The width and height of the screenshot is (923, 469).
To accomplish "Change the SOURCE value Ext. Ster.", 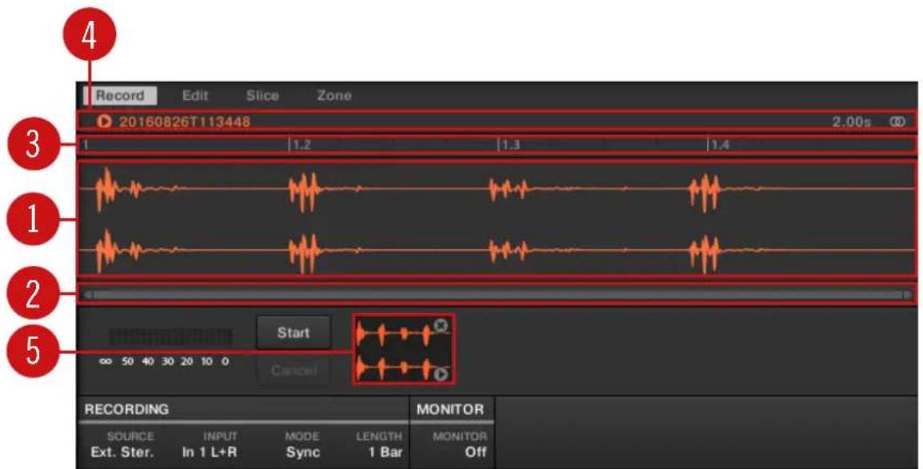I will point(122,452).
